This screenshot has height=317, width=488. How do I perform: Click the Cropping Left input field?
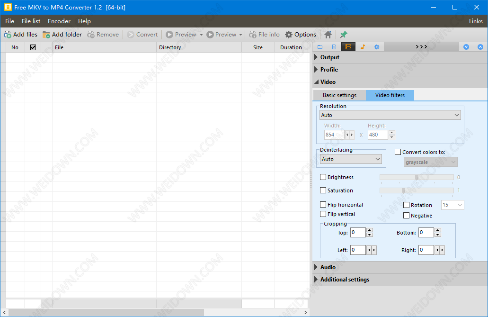click(x=358, y=250)
